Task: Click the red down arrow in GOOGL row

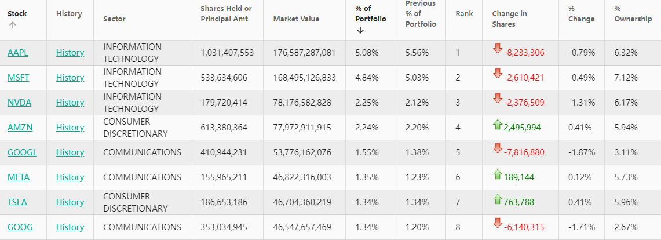Action: pos(497,148)
